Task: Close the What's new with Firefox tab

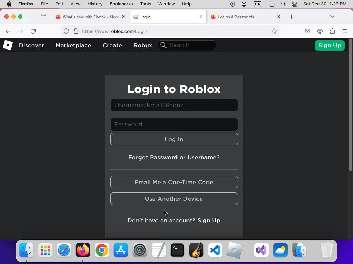Action: click(123, 16)
